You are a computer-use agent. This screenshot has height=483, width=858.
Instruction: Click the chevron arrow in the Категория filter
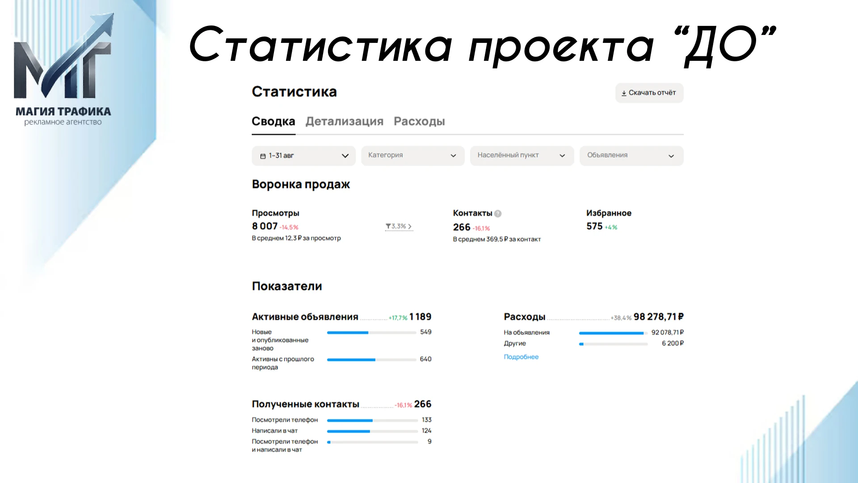[x=453, y=156]
